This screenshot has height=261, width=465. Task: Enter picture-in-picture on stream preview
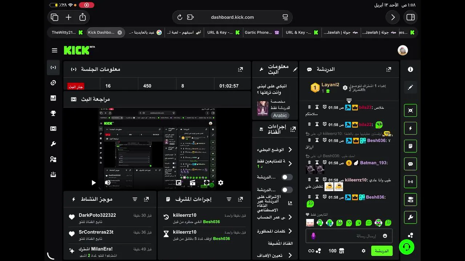[178, 183]
